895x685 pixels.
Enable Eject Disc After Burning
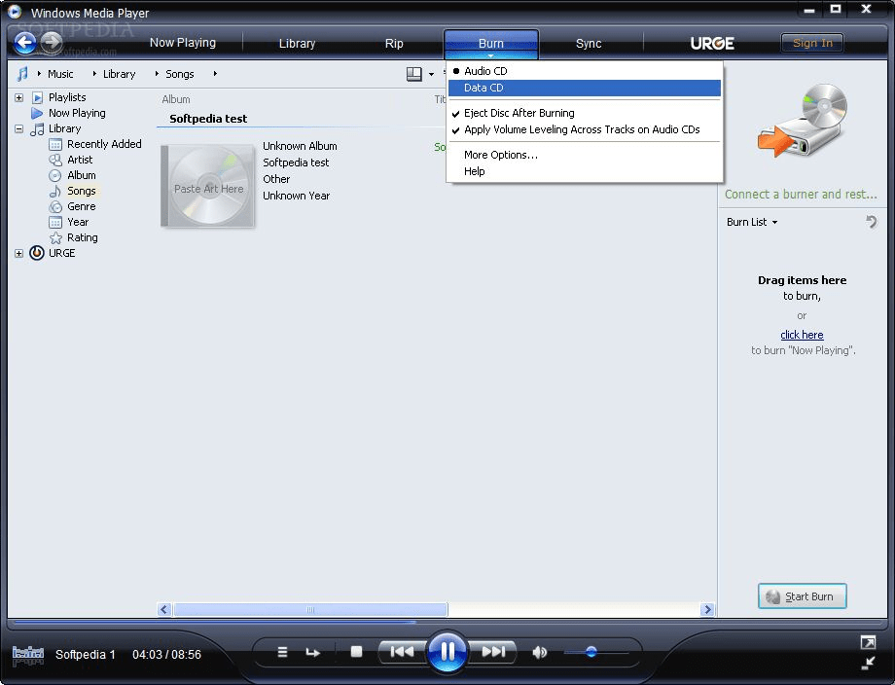(518, 113)
